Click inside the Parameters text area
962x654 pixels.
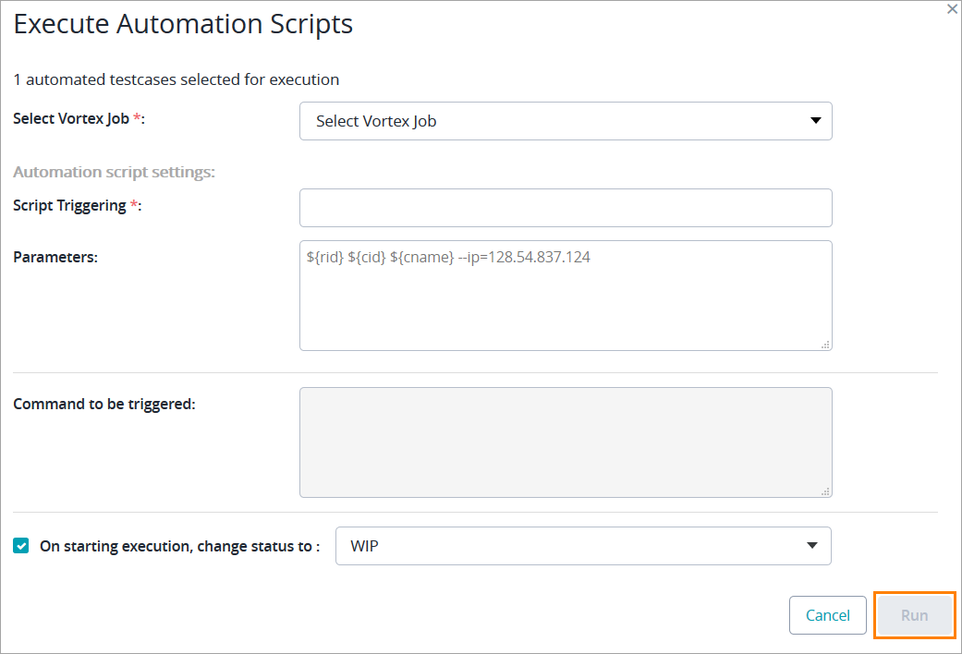point(566,296)
